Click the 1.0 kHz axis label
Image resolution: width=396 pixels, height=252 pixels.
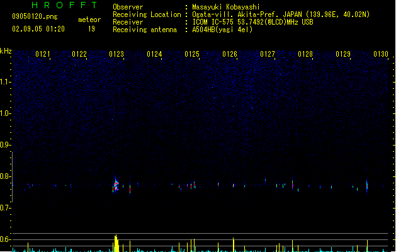6,113
